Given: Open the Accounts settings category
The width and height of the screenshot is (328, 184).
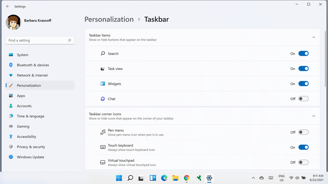Looking at the screenshot, I should [40, 106].
